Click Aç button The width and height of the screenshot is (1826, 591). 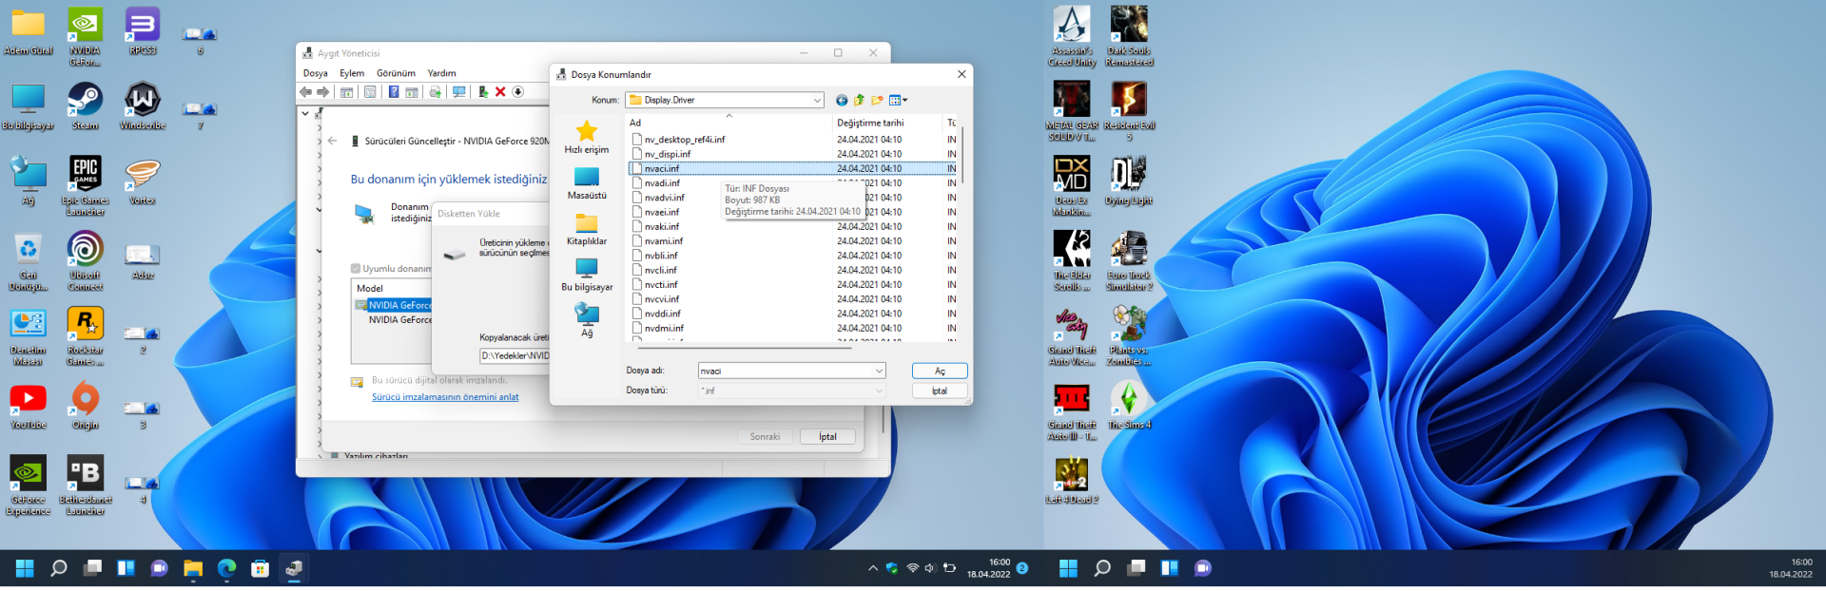tap(940, 371)
